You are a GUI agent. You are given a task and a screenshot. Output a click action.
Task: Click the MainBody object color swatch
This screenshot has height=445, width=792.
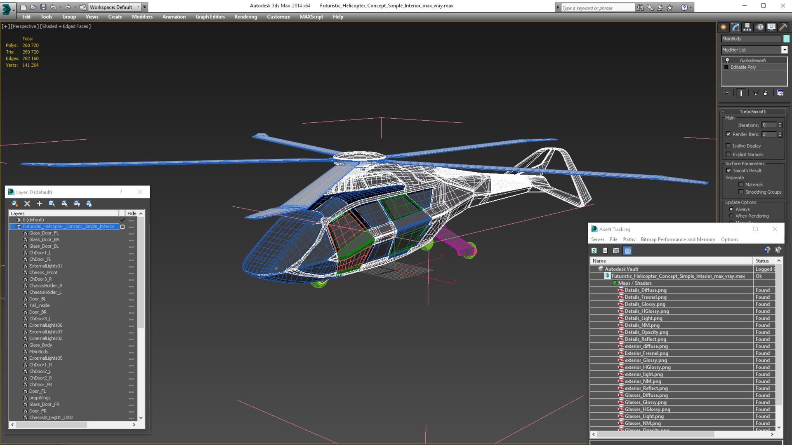[x=786, y=39]
